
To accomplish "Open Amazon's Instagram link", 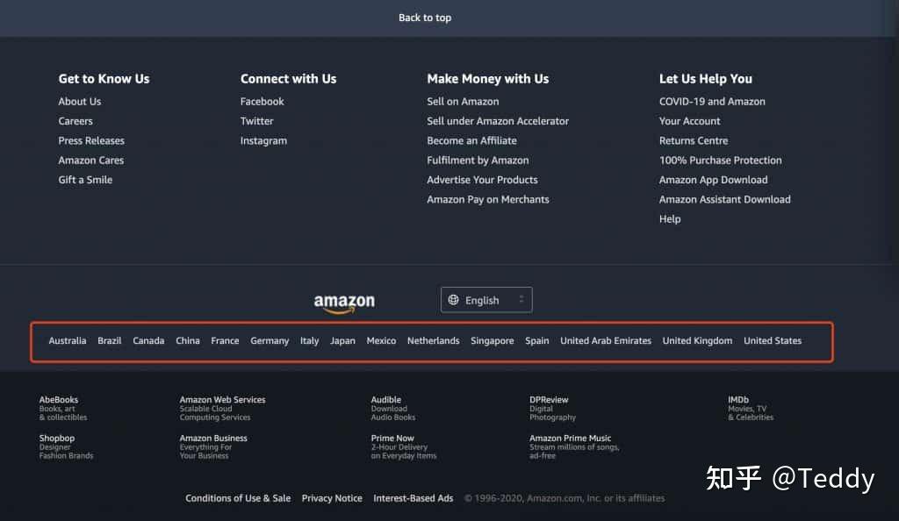I will [263, 141].
